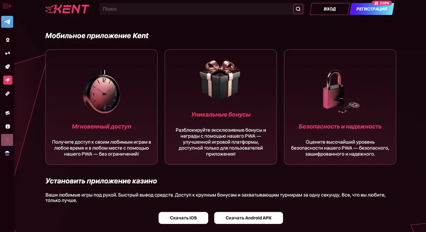
Task: Click the info icon in the sidebar
Action: point(7,126)
